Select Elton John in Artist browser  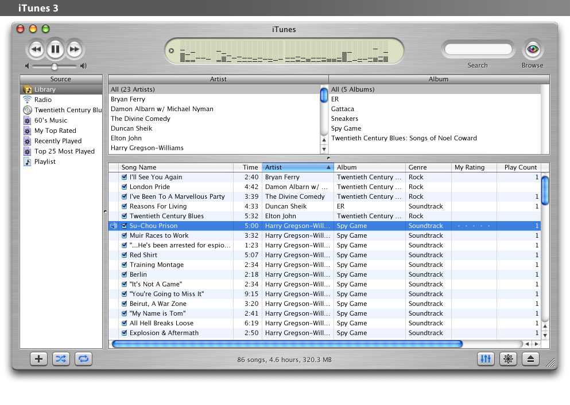215,138
